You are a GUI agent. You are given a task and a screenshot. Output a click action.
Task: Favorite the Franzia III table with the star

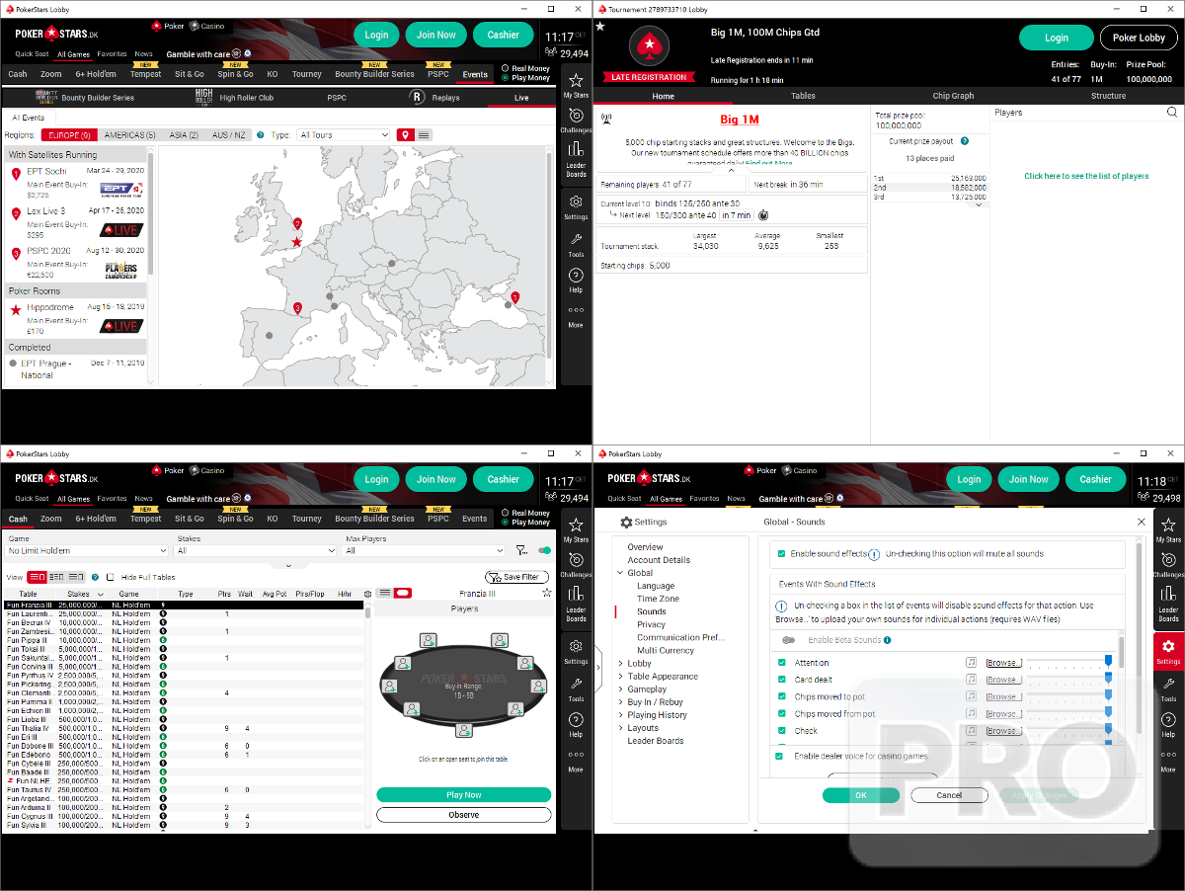(x=547, y=593)
